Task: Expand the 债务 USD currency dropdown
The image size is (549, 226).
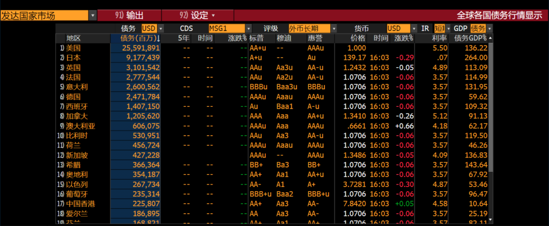Action: click(x=161, y=29)
